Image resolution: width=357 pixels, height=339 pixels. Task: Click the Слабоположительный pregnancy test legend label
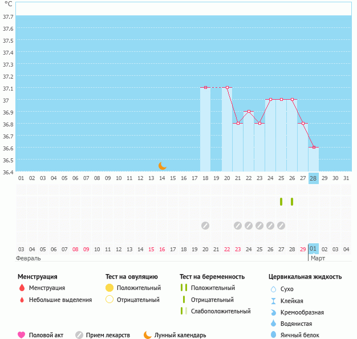(x=221, y=311)
